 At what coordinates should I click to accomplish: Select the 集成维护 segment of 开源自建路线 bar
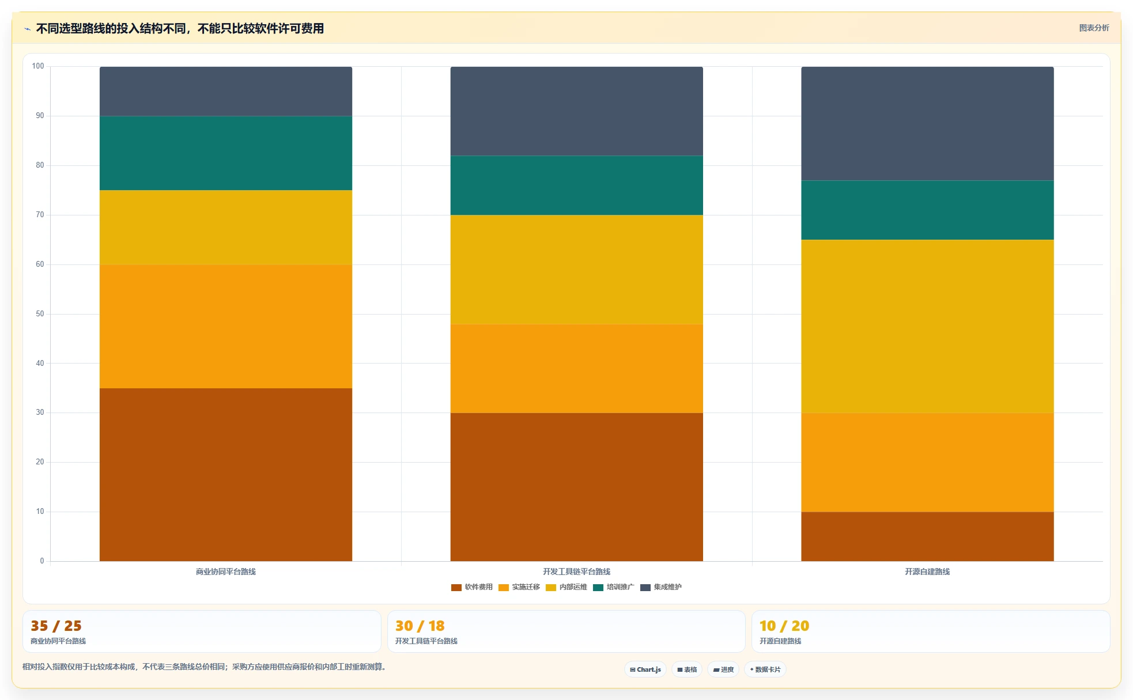pyautogui.click(x=927, y=124)
